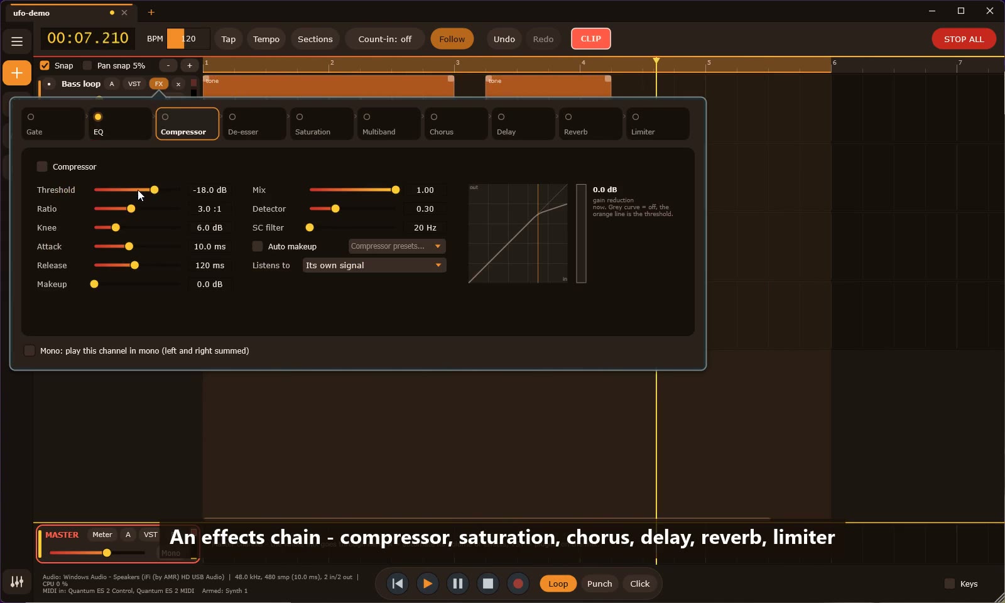Screen dimensions: 1005x603
Task: Select the Gate effect slot
Action: [53, 124]
